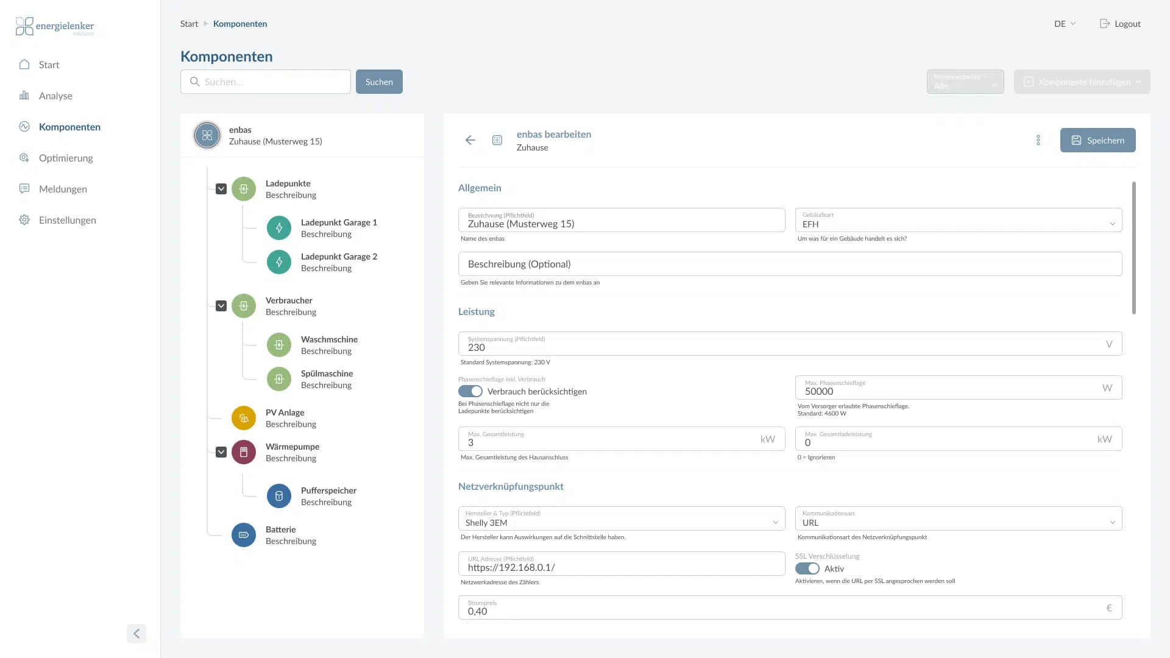The image size is (1170, 658).
Task: Open the DE language selector
Action: (1065, 24)
